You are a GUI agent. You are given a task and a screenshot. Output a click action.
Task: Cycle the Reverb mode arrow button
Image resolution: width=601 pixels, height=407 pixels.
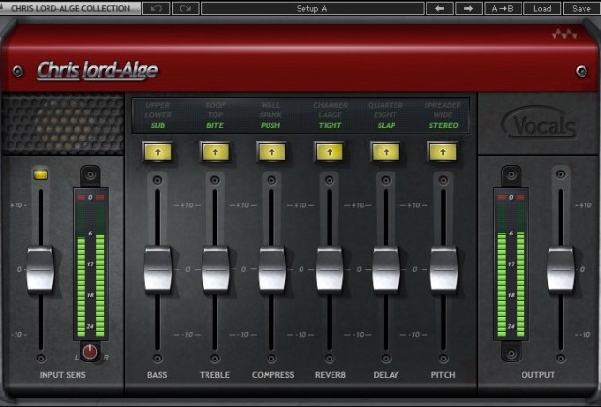pyautogui.click(x=329, y=152)
